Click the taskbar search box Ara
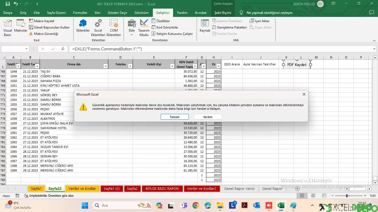The height and width of the screenshot is (212, 378). coord(123,205)
